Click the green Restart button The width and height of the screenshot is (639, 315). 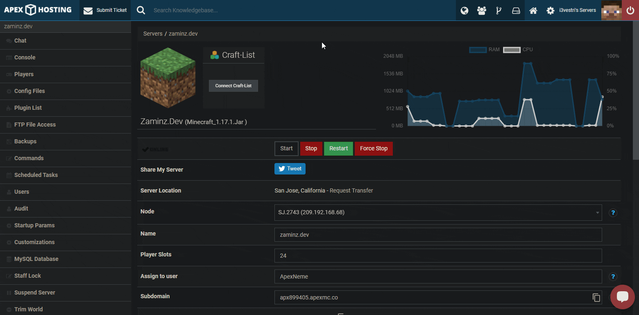(338, 149)
